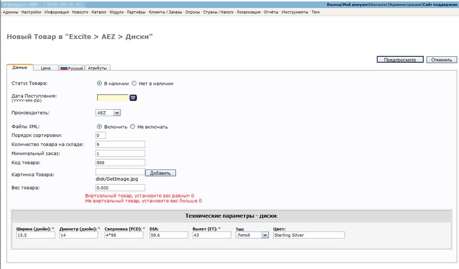459x269 pixels.
Task: Focus the Количество товара на складе field
Action: [120, 144]
